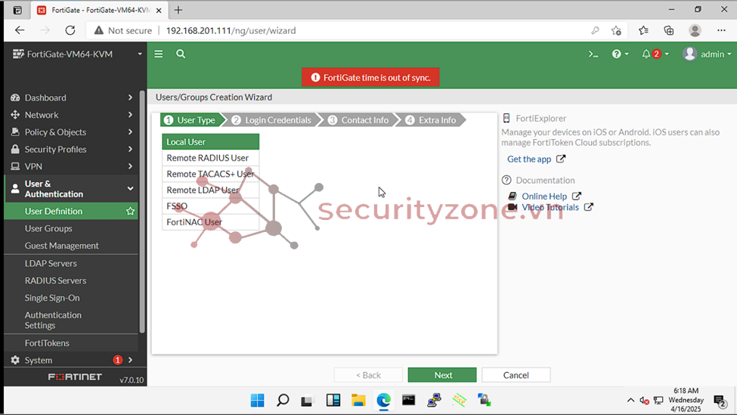Image resolution: width=737 pixels, height=415 pixels.
Task: Open browser favorites list icon
Action: coord(643,30)
